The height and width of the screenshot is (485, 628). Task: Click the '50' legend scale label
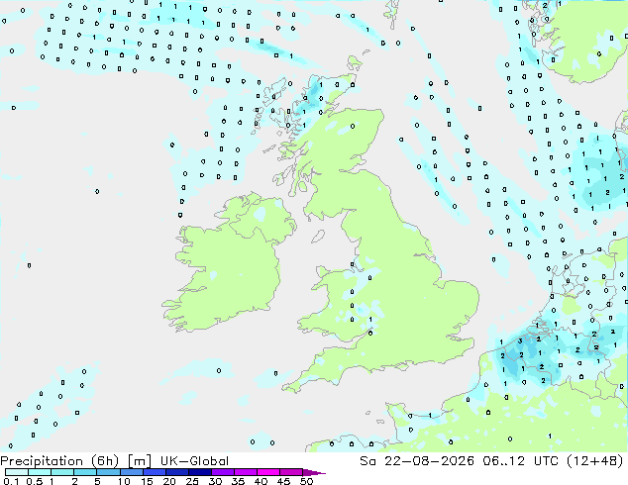(306, 481)
